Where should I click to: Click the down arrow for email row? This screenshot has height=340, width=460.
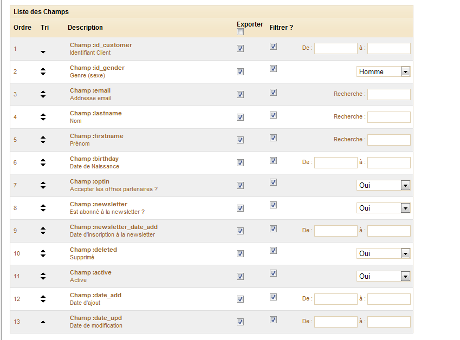[43, 96]
